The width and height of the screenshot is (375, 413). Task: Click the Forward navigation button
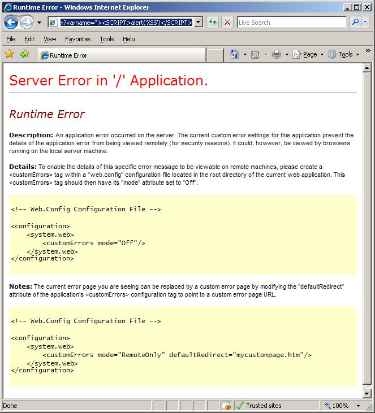pos(27,23)
